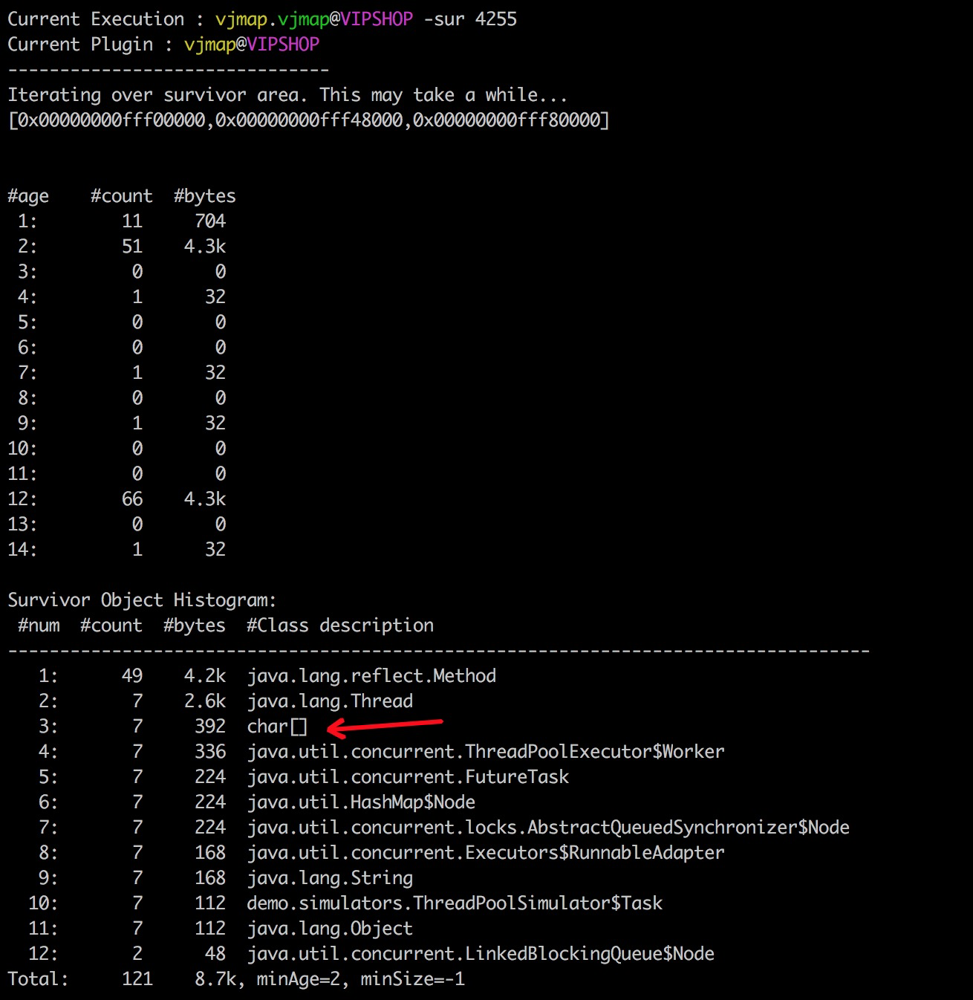Click the Current Plugin vjmap@VIPSHOP text
This screenshot has height=1000, width=973.
pos(163,45)
